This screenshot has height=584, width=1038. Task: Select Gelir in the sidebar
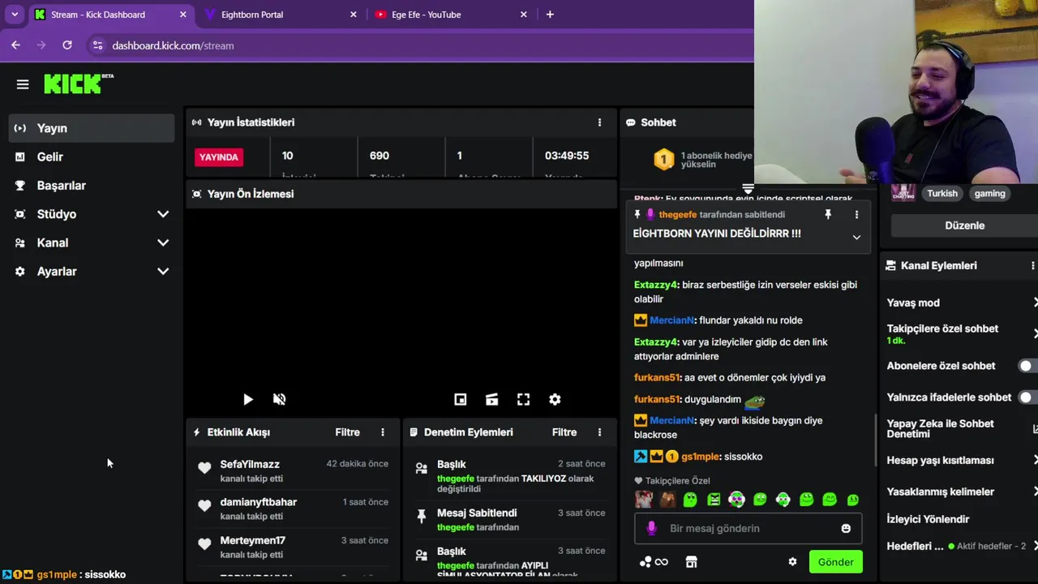coord(92,157)
